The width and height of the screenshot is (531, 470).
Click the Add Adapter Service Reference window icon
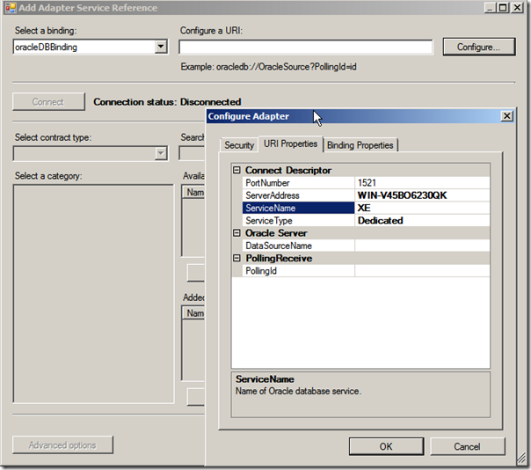[11, 8]
